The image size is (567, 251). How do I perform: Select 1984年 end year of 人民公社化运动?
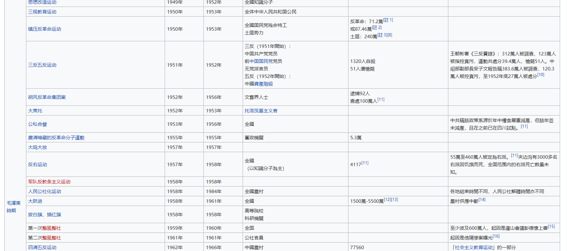click(214, 192)
